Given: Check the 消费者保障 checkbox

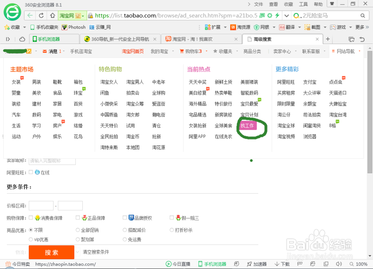Looking at the screenshot, I should 31,218.
